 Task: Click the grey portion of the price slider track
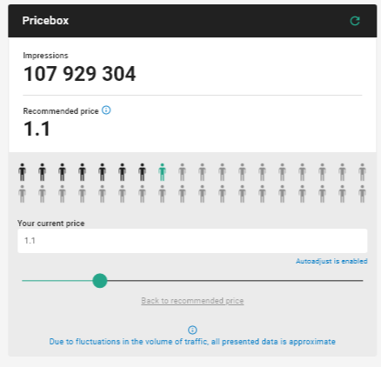(235, 281)
